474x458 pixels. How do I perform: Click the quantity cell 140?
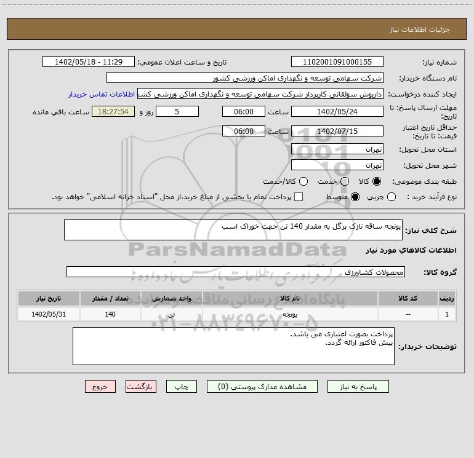(x=110, y=314)
